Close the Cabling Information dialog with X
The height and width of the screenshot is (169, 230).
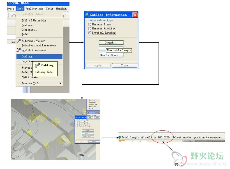click(135, 15)
